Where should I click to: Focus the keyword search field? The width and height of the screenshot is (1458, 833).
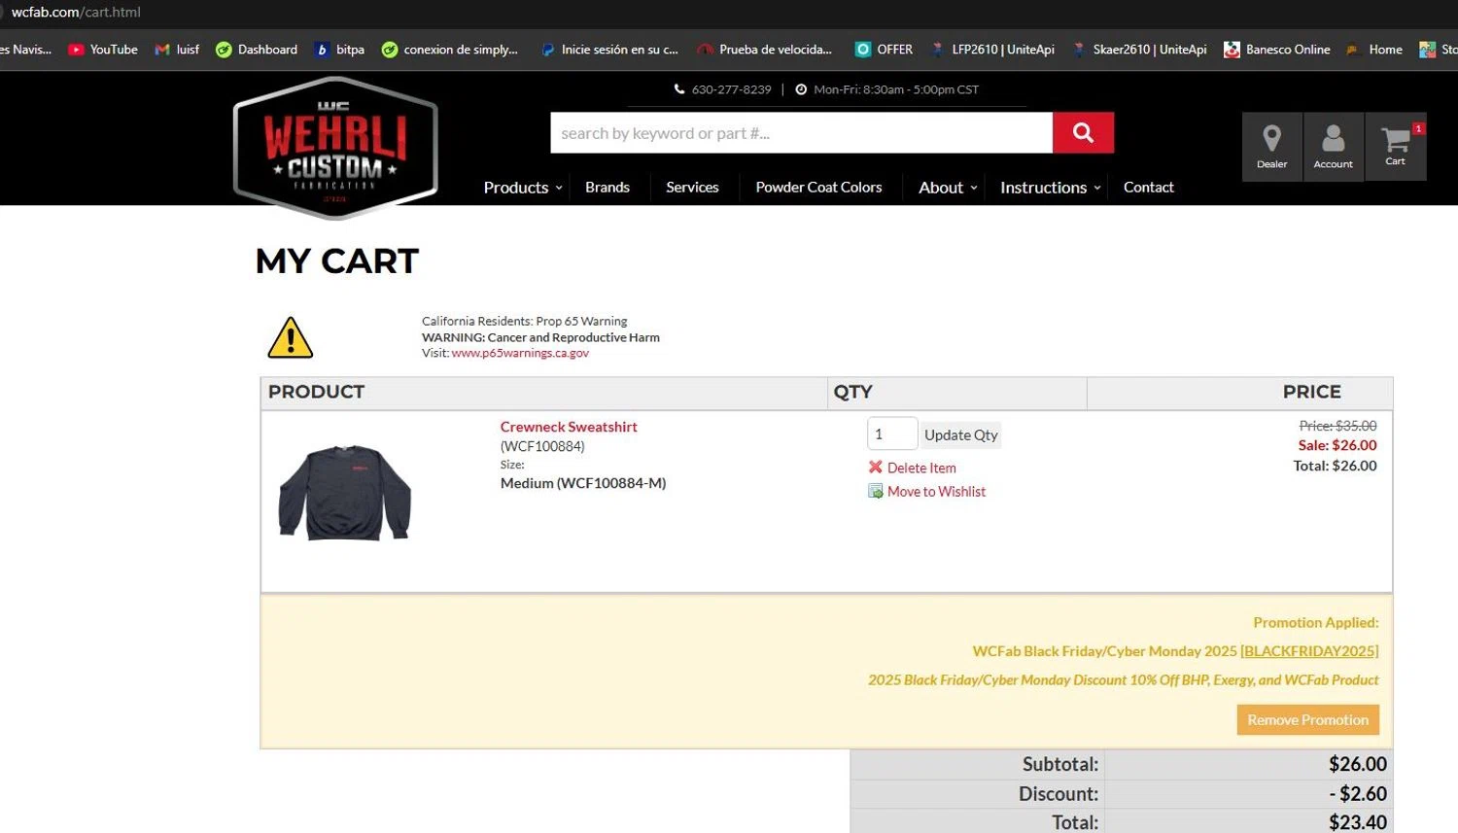[x=801, y=132]
